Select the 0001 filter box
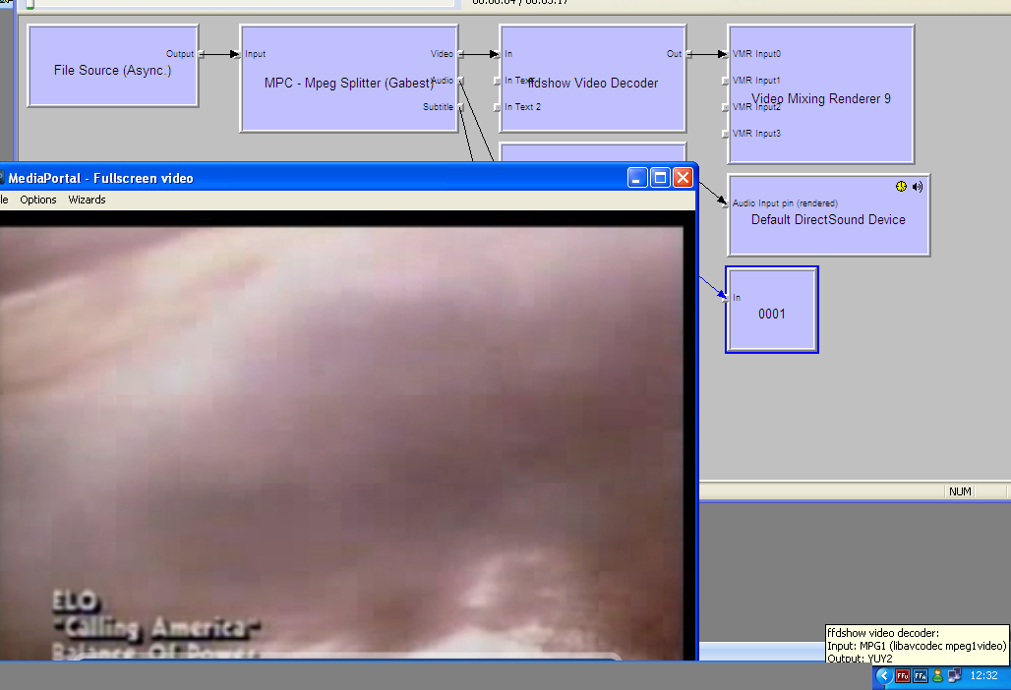The height and width of the screenshot is (690, 1011). click(x=772, y=310)
